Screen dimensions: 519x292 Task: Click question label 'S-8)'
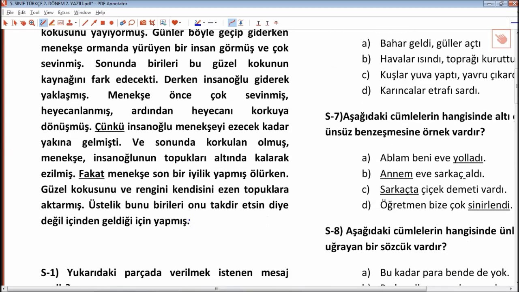334,231
